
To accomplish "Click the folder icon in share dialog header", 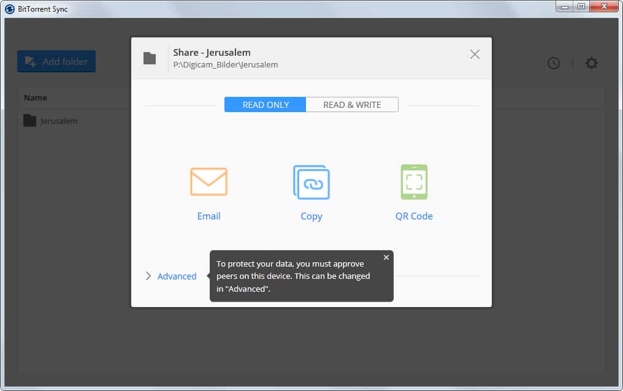I will coord(150,58).
